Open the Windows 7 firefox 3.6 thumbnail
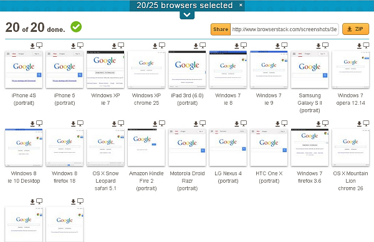Screen dimensions: 374x242 tap(310, 147)
